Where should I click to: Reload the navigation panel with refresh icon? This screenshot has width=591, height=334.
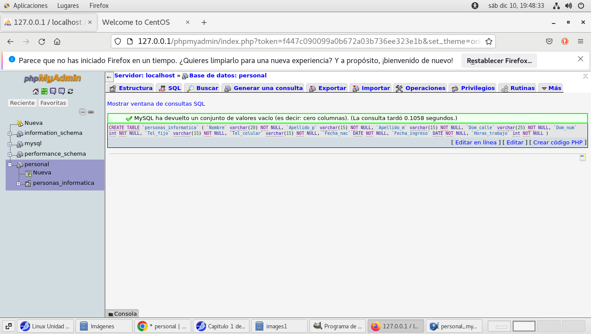(x=70, y=91)
